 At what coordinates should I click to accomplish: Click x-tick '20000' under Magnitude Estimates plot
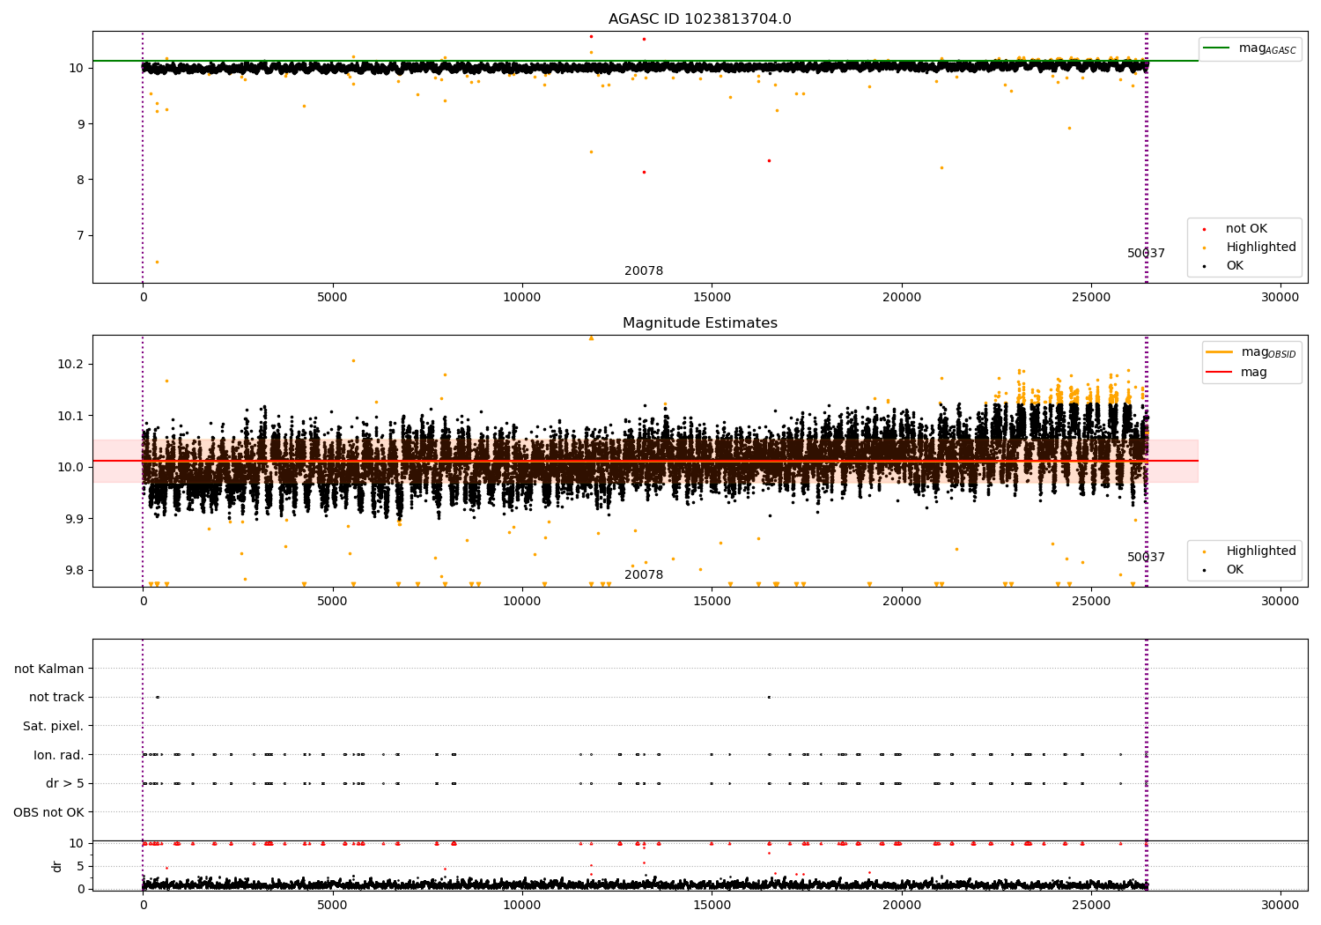point(901,602)
